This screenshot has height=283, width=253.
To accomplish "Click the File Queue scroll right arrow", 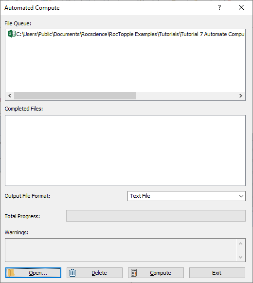I will click(x=241, y=95).
